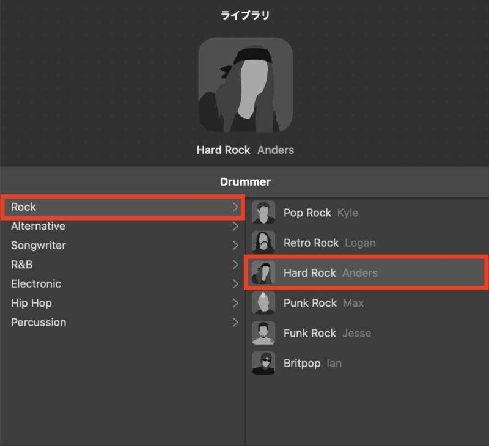
Task: Select the Percussion genre
Action: (x=123, y=322)
